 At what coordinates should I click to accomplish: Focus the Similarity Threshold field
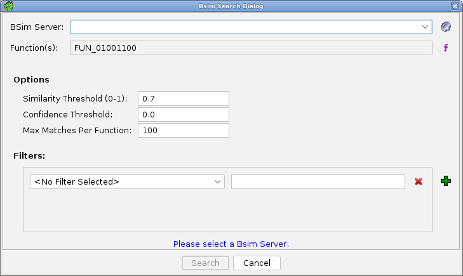point(183,98)
